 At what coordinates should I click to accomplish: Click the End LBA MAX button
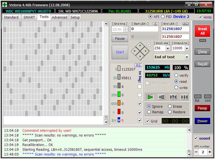(186, 24)
